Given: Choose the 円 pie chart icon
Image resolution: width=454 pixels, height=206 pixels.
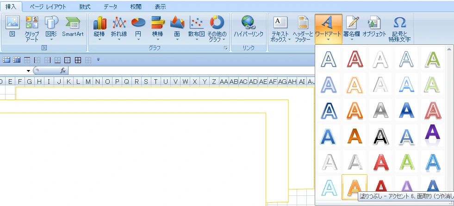Looking at the screenshot, I should coord(138,27).
